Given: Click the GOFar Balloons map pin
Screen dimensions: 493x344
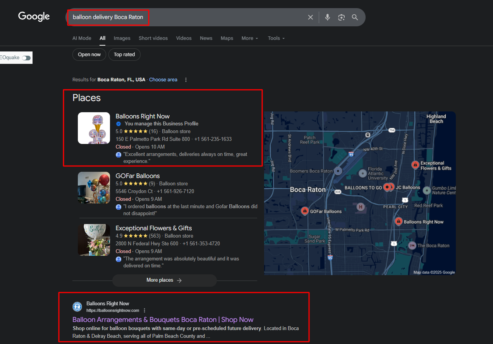Looking at the screenshot, I should (305, 211).
